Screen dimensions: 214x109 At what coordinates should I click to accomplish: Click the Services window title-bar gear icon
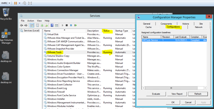point(21,16)
